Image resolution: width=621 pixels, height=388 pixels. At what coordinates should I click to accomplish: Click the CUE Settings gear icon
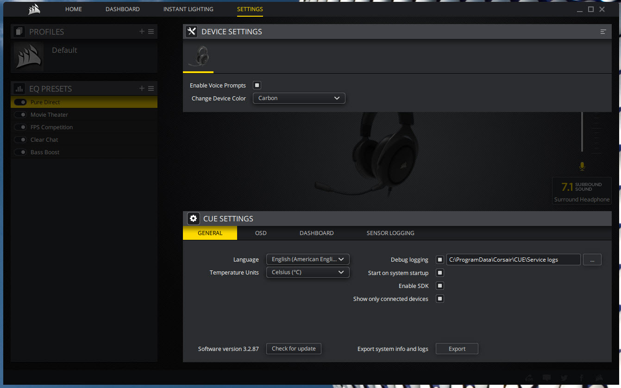coord(193,219)
